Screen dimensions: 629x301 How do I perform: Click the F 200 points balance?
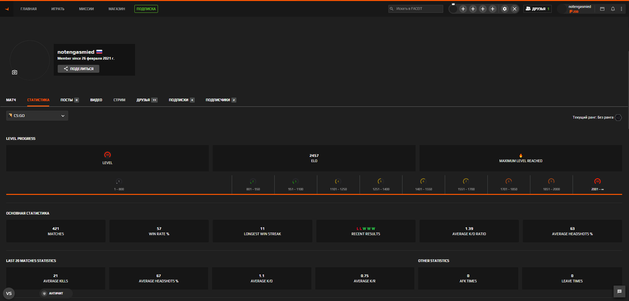pyautogui.click(x=574, y=11)
